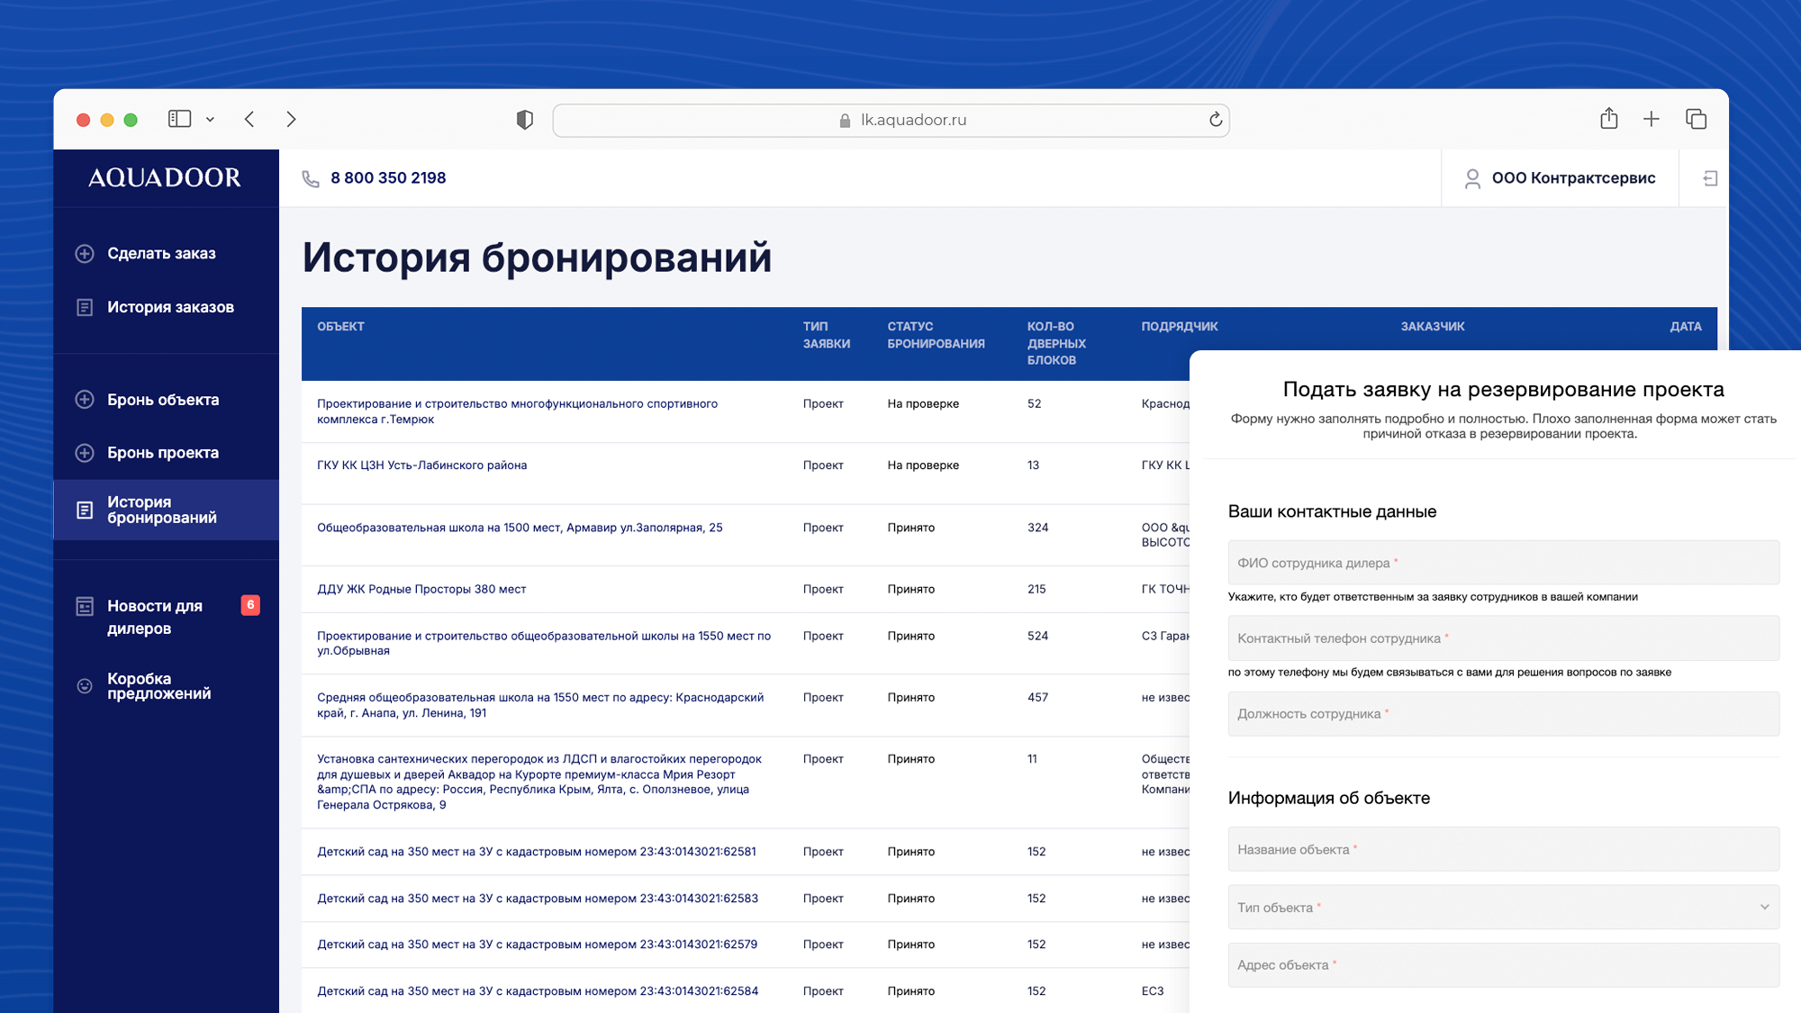Call the 8 800 350 2198 link
The image size is (1801, 1013).
pyautogui.click(x=387, y=177)
